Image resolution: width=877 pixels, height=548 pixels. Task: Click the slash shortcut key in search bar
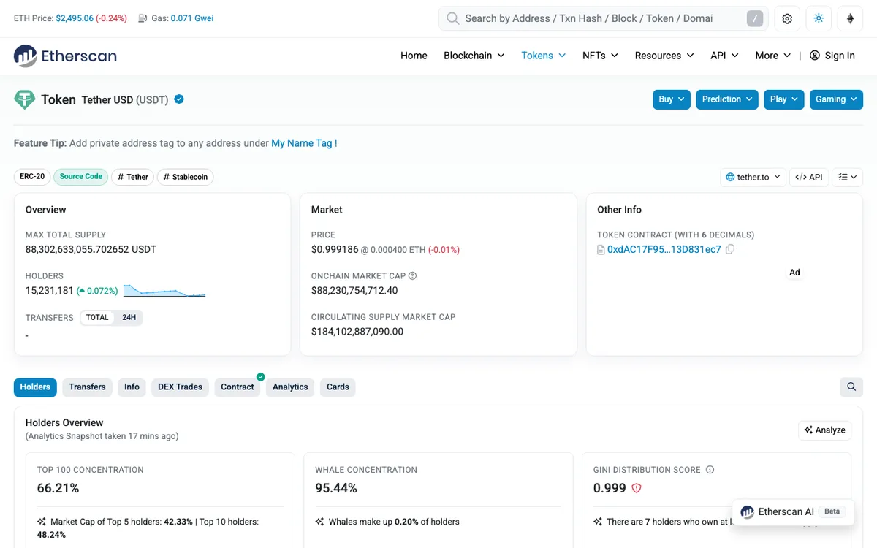755,18
